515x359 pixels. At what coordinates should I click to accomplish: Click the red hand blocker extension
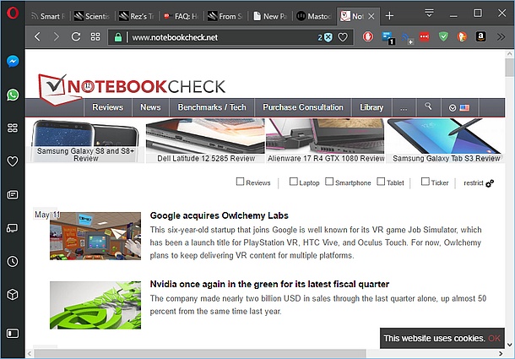(368, 37)
